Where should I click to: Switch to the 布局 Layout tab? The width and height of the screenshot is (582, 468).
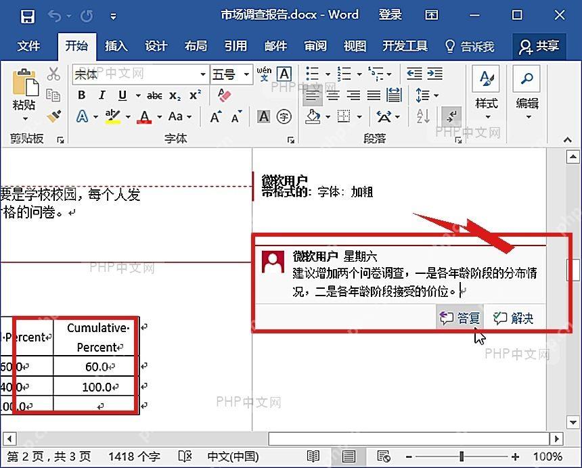pyautogui.click(x=196, y=46)
